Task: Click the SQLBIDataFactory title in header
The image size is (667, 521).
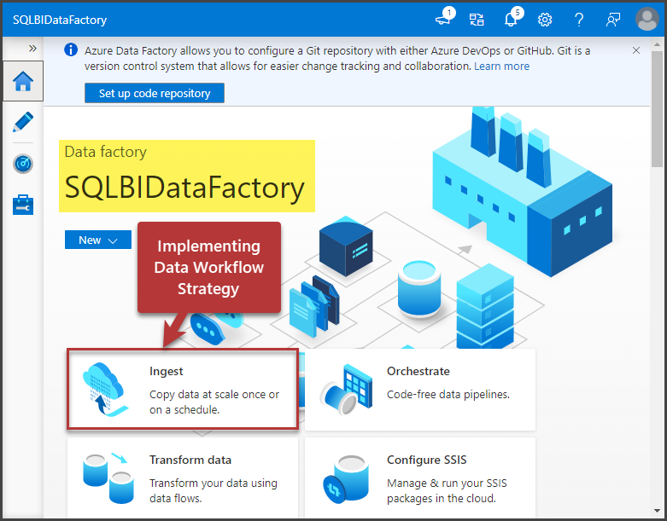Action: pyautogui.click(x=60, y=20)
